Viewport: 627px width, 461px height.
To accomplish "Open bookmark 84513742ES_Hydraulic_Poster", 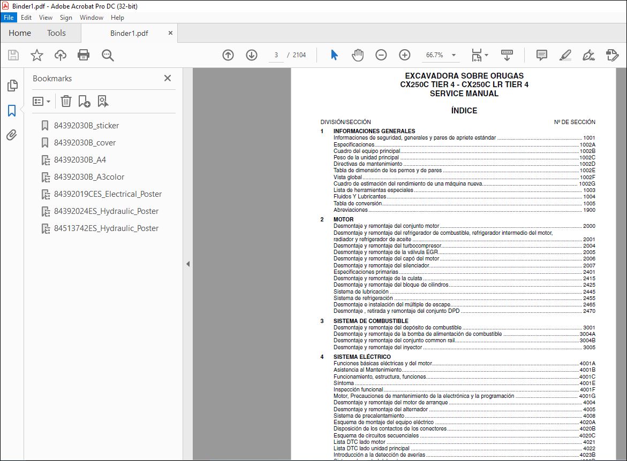I will (107, 228).
